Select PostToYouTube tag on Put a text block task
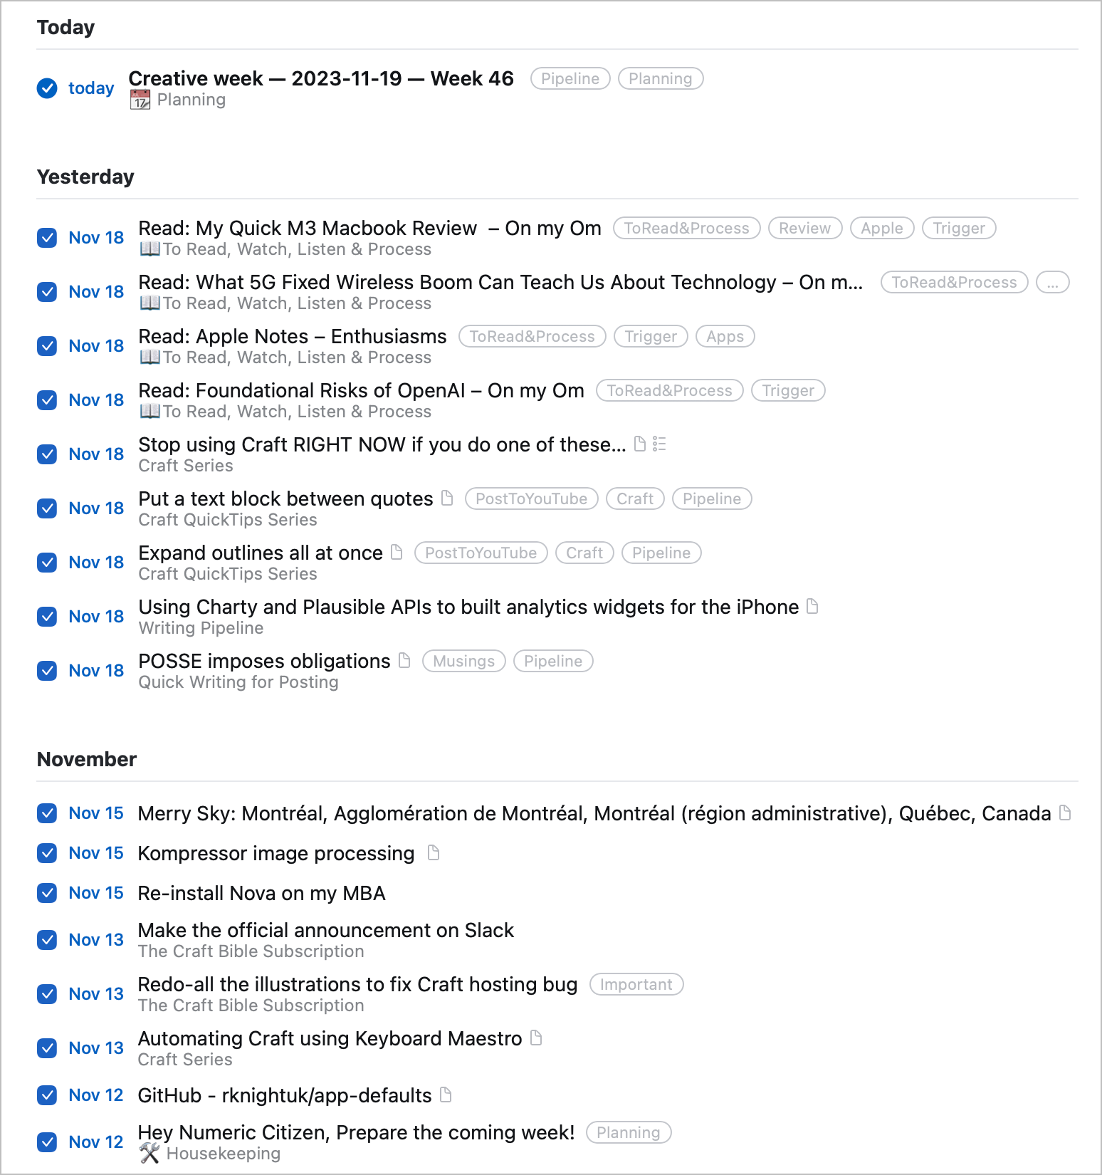This screenshot has height=1175, width=1102. pyautogui.click(x=532, y=498)
